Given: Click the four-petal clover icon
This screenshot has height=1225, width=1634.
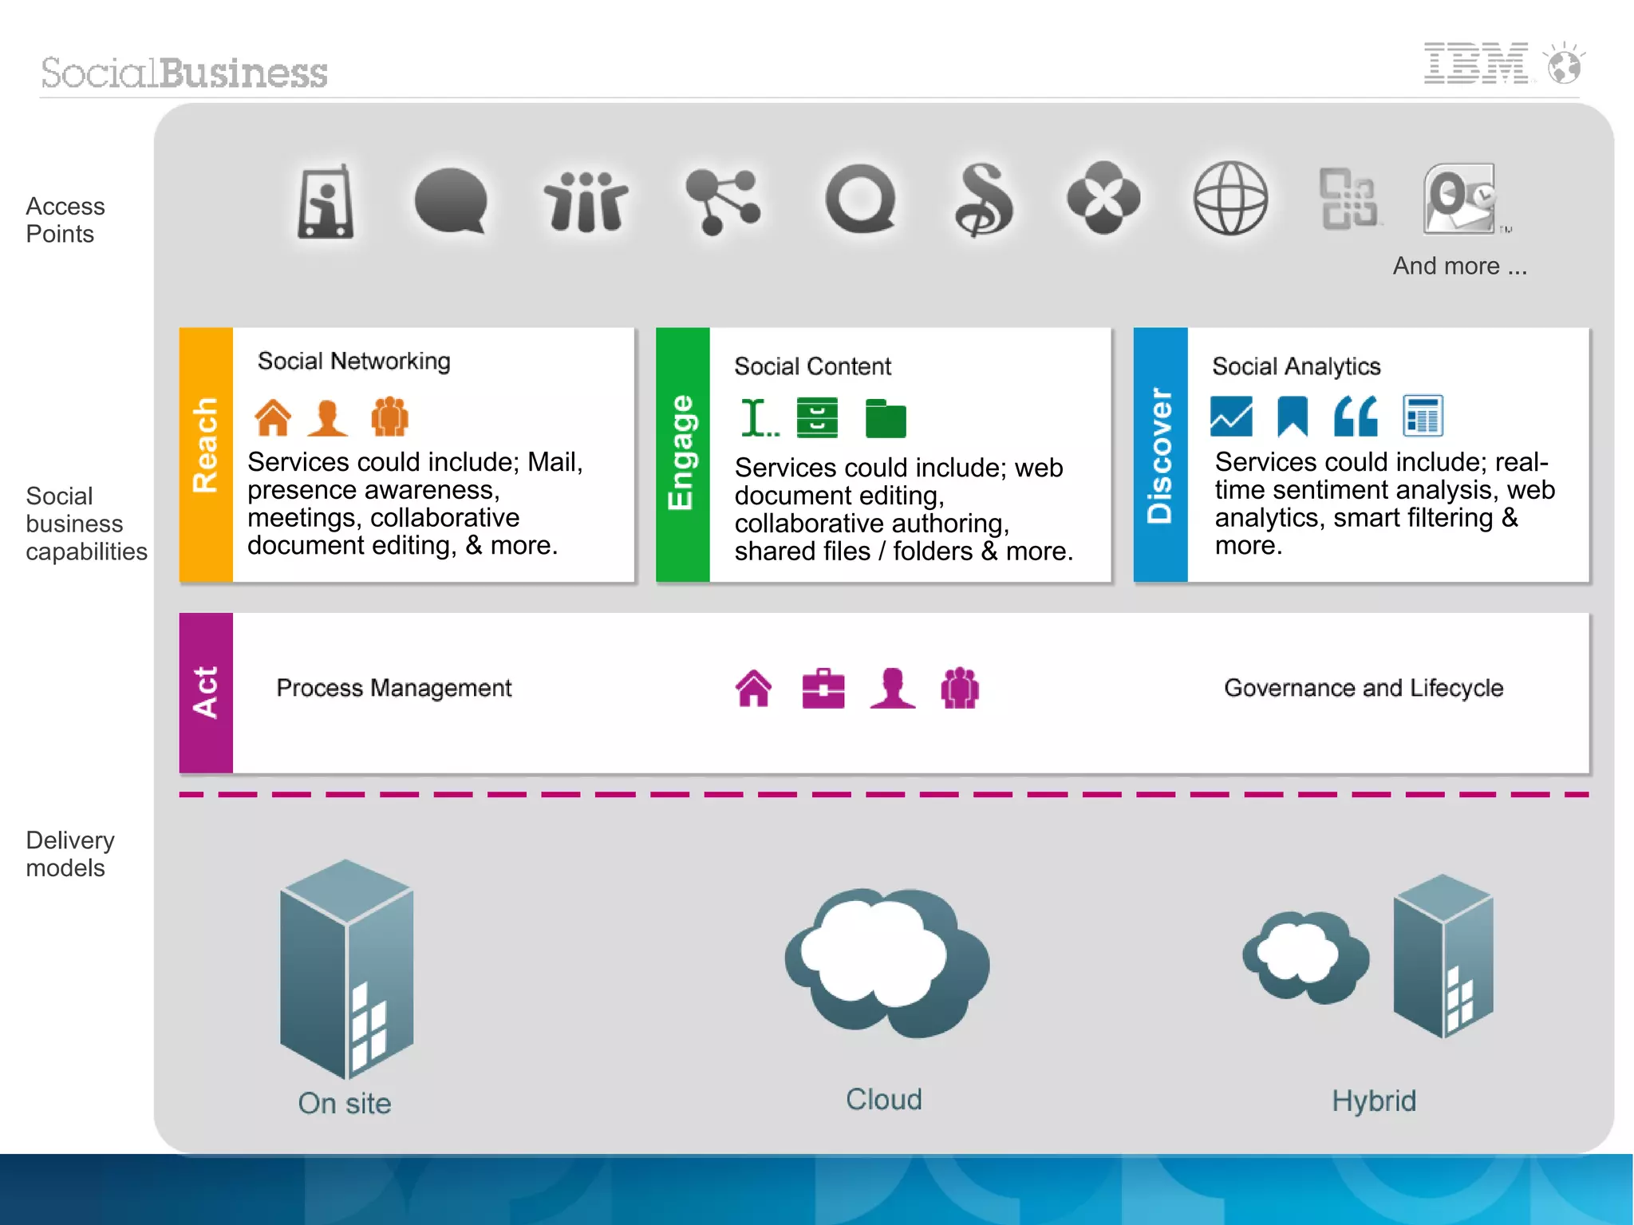Looking at the screenshot, I should point(1103,198).
